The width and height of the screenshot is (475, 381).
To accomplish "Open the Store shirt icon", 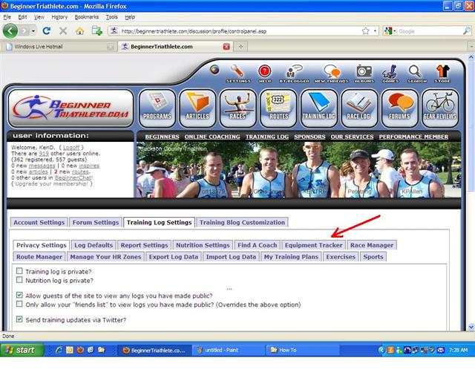I will coord(442,74).
